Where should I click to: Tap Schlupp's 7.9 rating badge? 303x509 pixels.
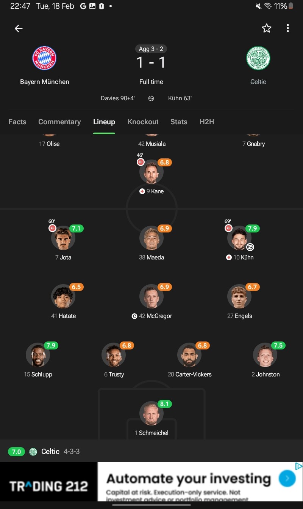(x=51, y=345)
